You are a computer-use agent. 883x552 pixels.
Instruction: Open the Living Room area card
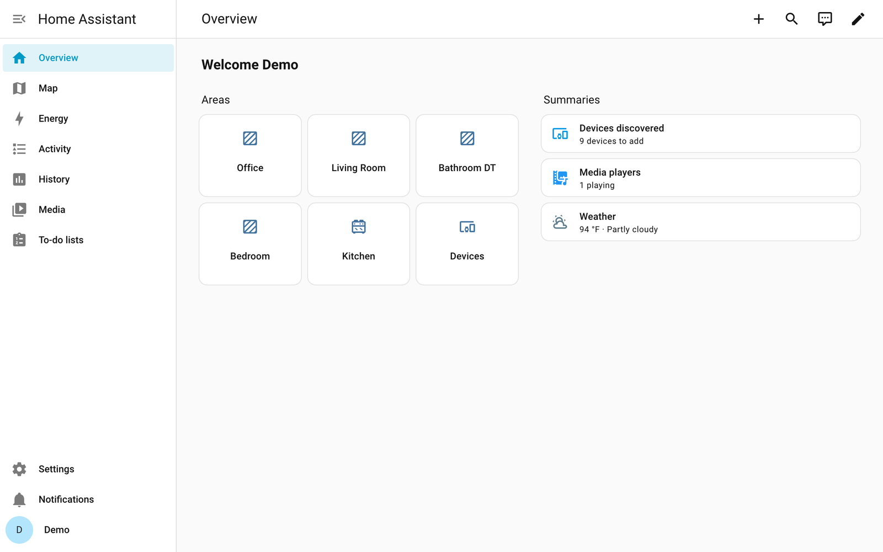[x=359, y=156]
